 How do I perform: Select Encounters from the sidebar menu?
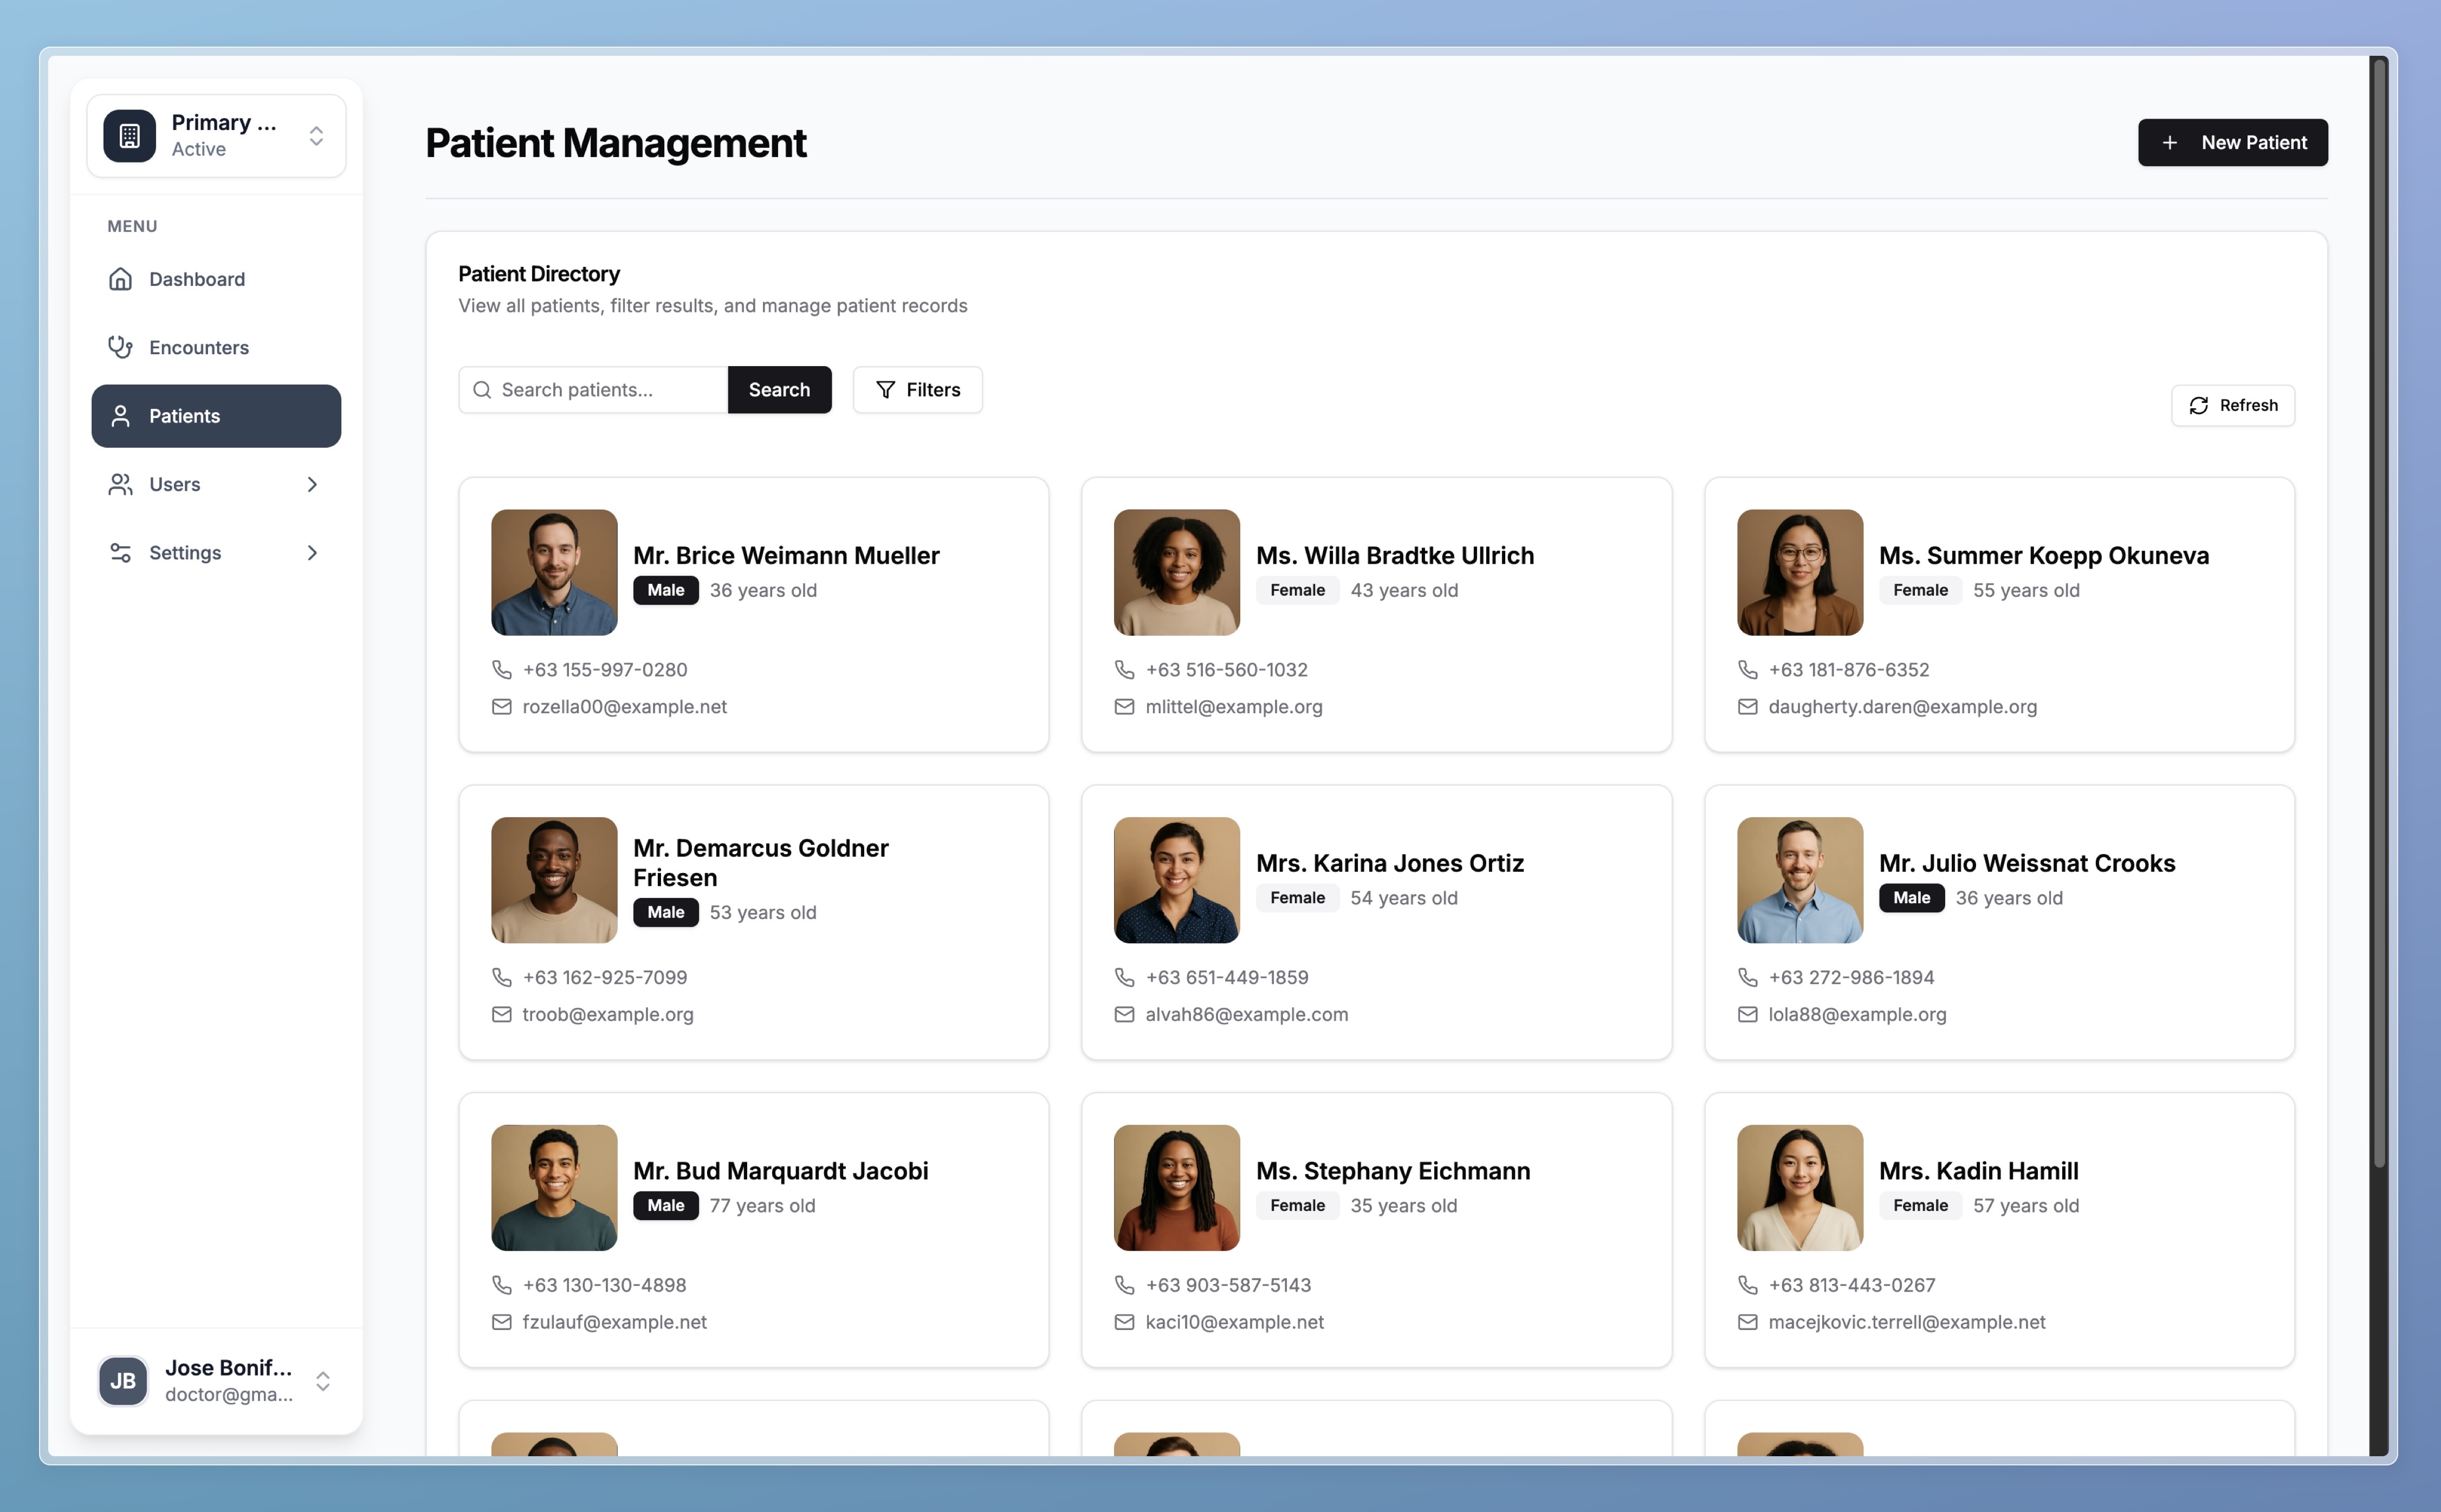click(x=199, y=347)
